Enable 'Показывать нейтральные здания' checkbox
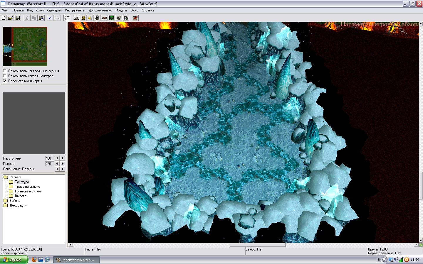The width and height of the screenshot is (423, 264). [x=5, y=71]
